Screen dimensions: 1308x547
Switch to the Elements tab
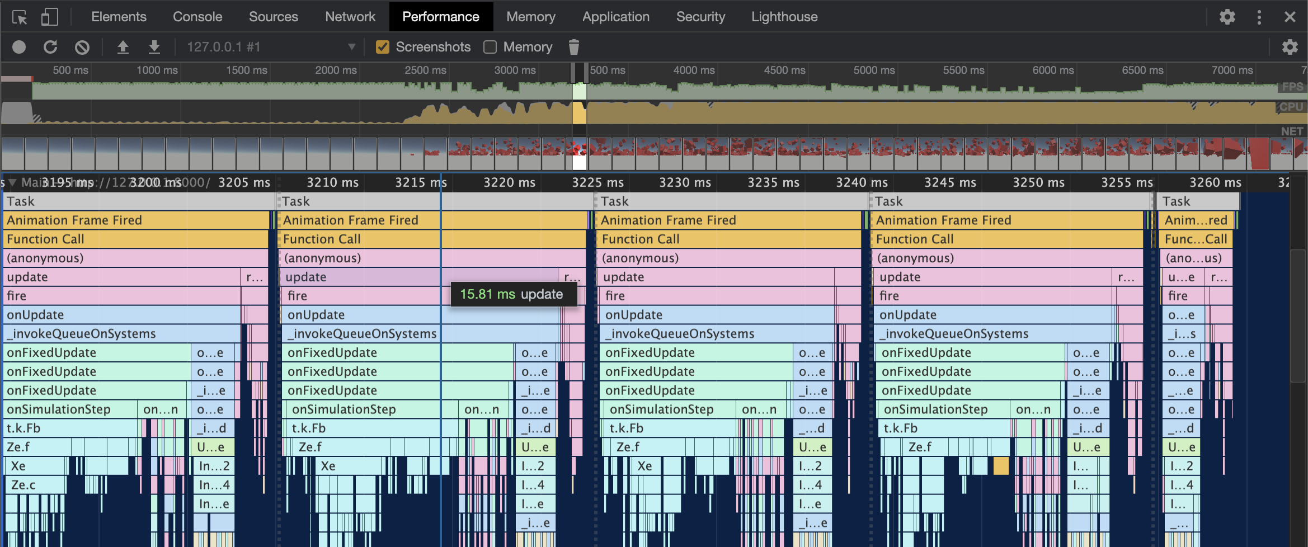[119, 17]
